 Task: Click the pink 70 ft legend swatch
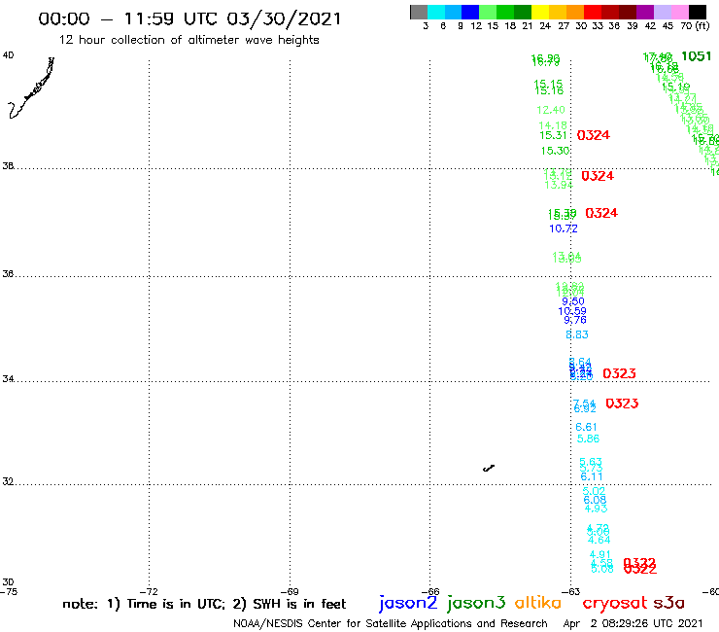(679, 12)
